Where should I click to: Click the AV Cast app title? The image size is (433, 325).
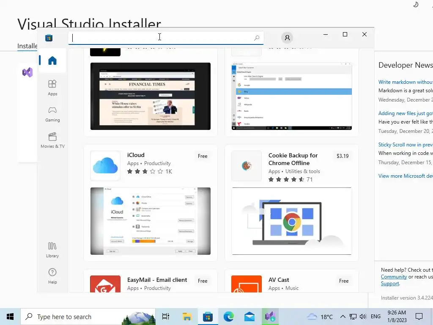click(x=279, y=280)
